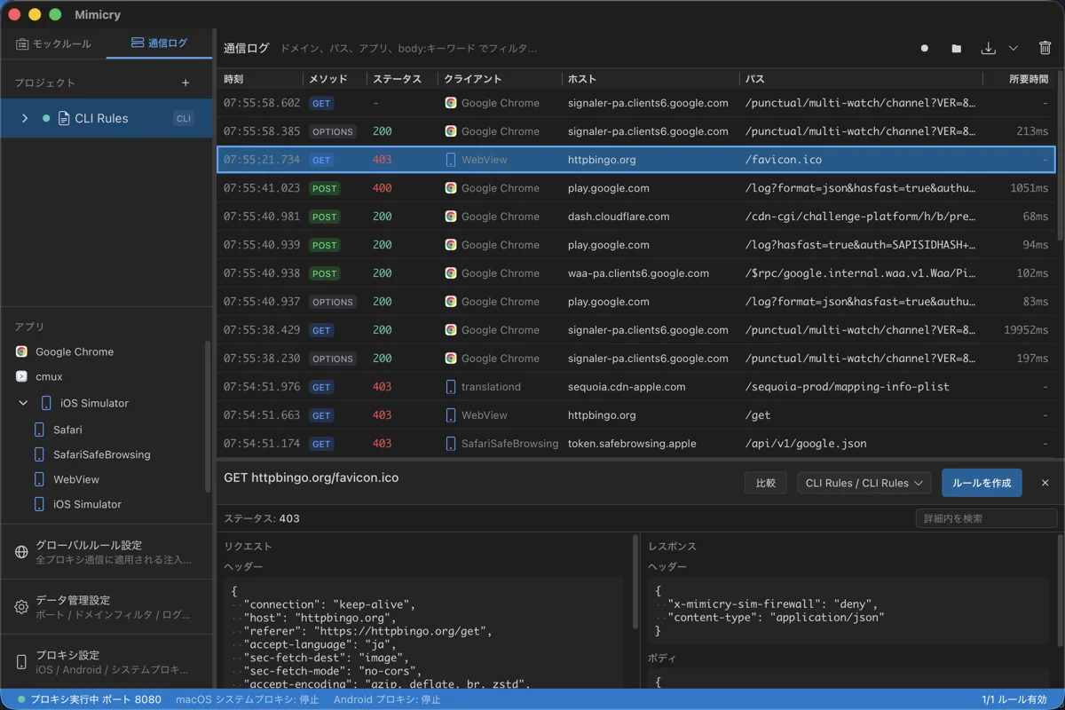Viewport: 1065px width, 710px height.
Task: Click translationd device icon in log
Action: [x=451, y=387]
